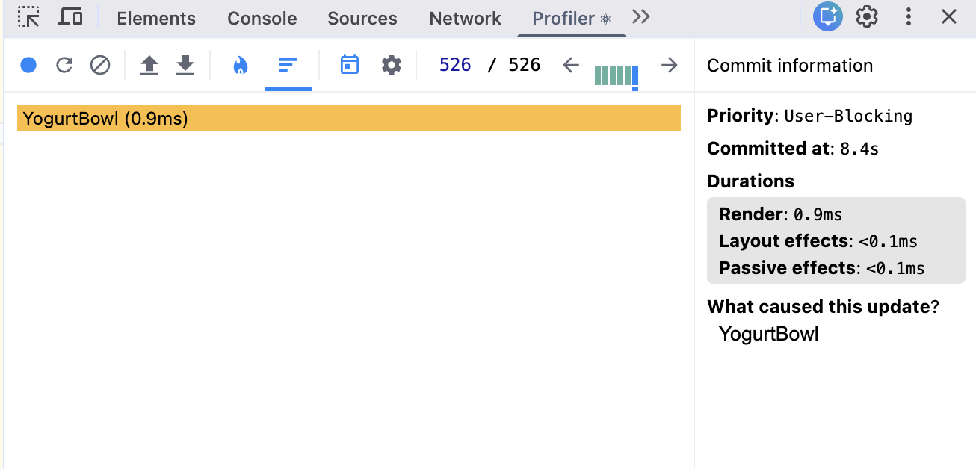Click the inspect element selector icon
This screenshot has height=469, width=976.
28,17
